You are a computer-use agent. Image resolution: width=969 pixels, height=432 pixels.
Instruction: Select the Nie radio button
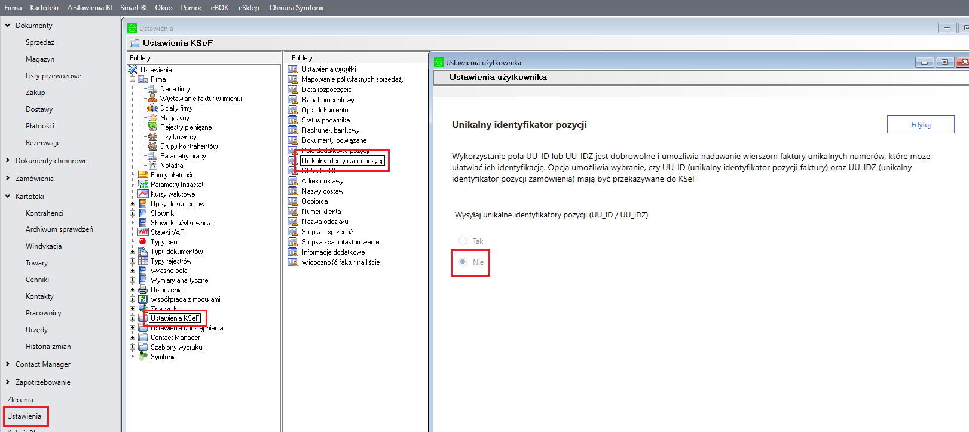(463, 262)
